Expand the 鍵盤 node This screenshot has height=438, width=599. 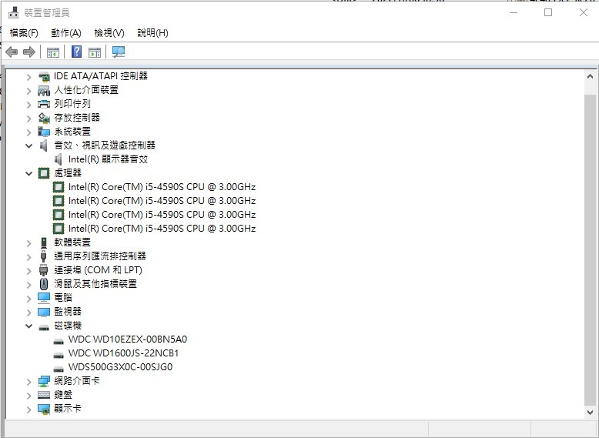[29, 396]
